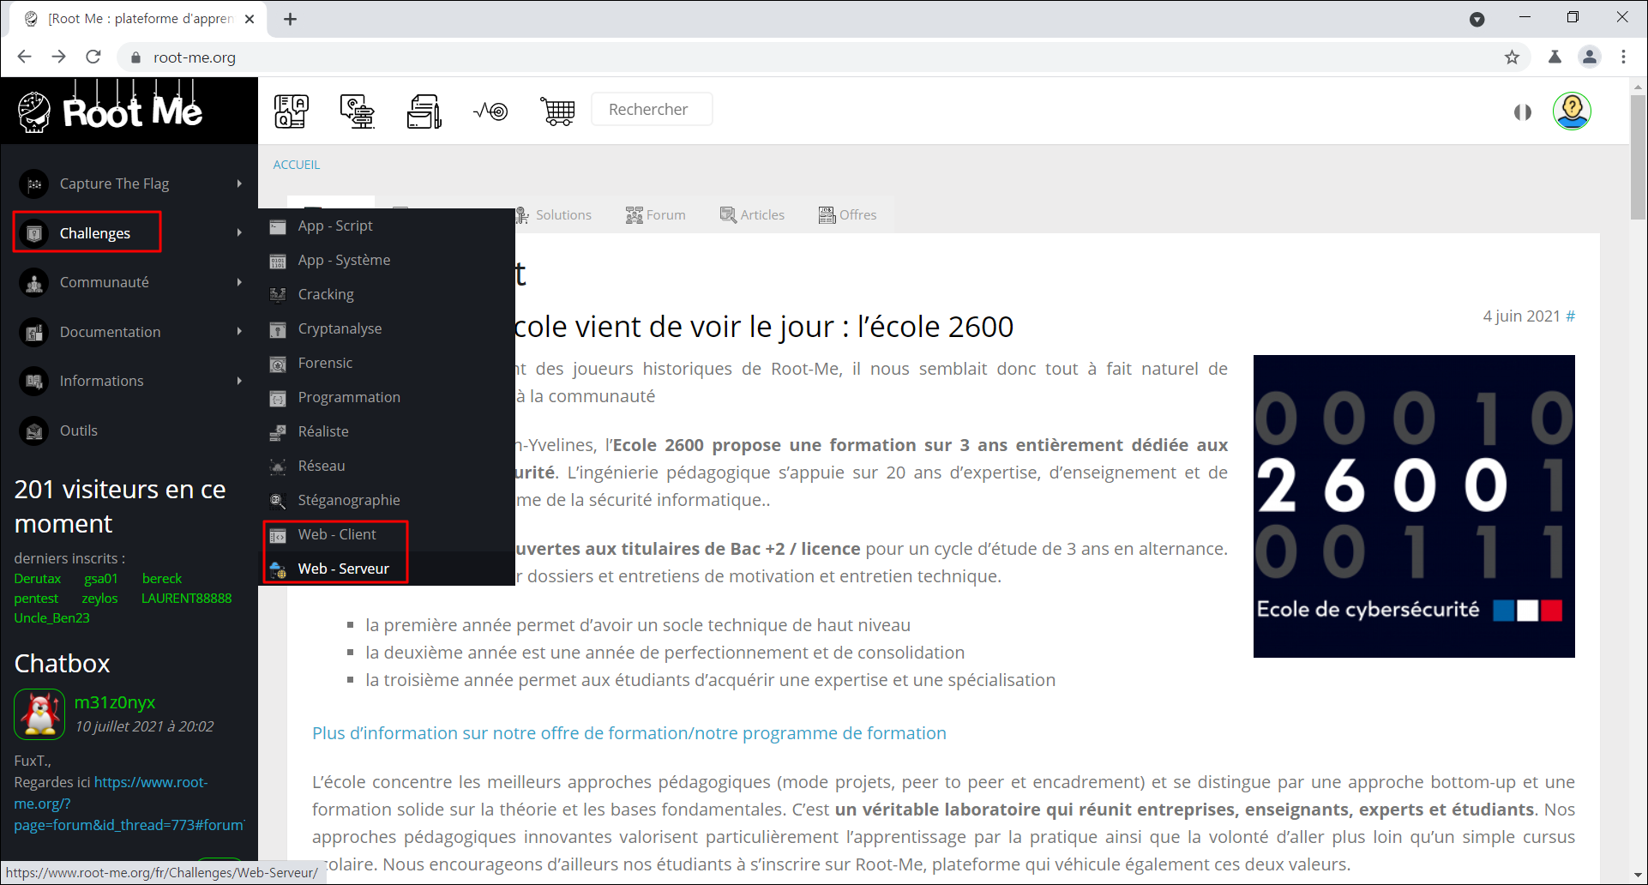Click the Stéganographie magnifier icon

(278, 501)
